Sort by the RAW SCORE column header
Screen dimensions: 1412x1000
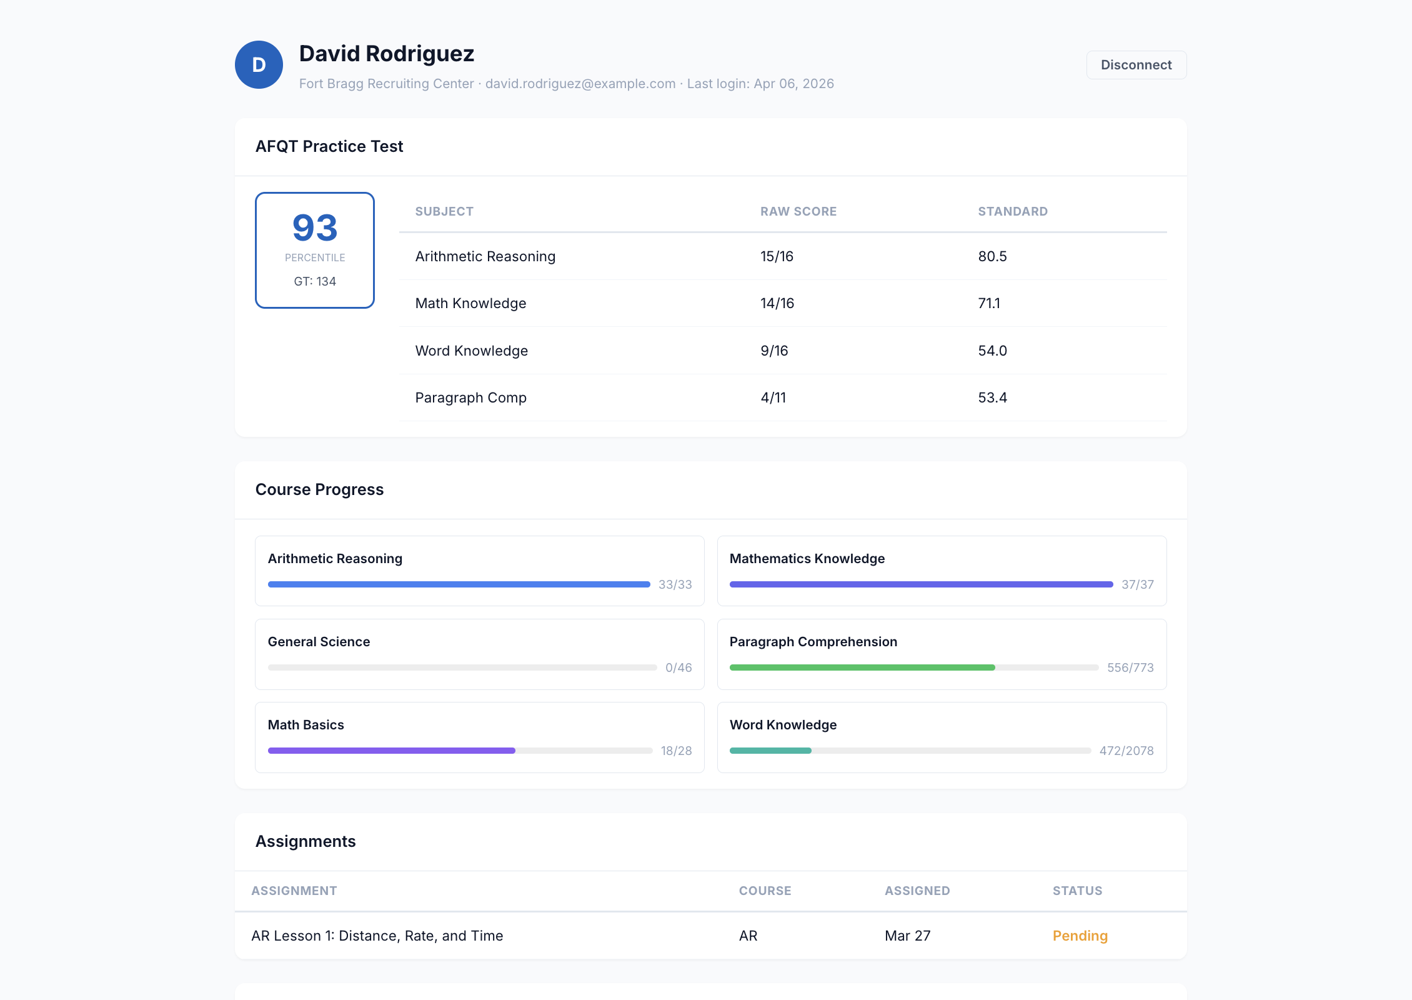click(798, 211)
